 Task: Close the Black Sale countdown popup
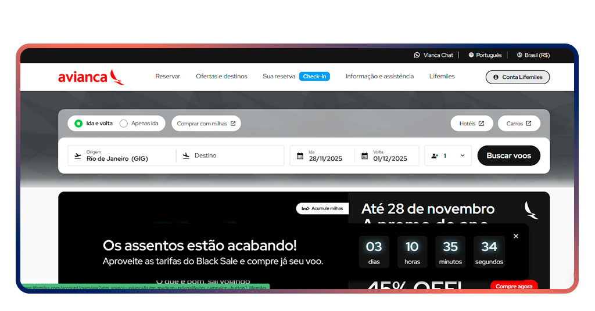tap(516, 236)
